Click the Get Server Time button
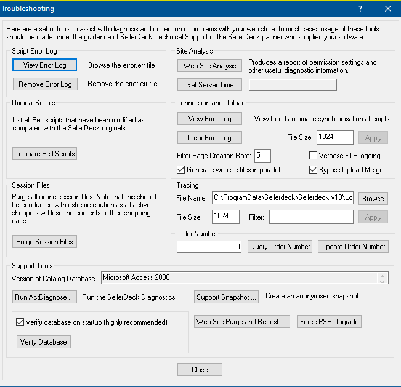The width and height of the screenshot is (401, 387). [x=209, y=84]
